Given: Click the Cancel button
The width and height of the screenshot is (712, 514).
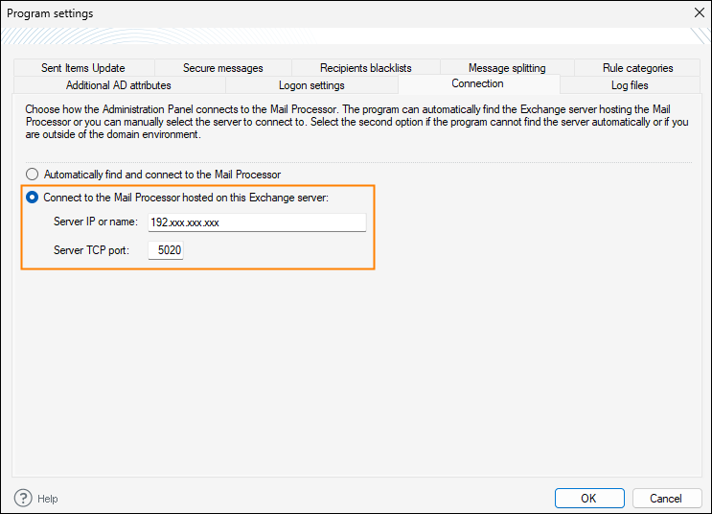Looking at the screenshot, I should 665,498.
